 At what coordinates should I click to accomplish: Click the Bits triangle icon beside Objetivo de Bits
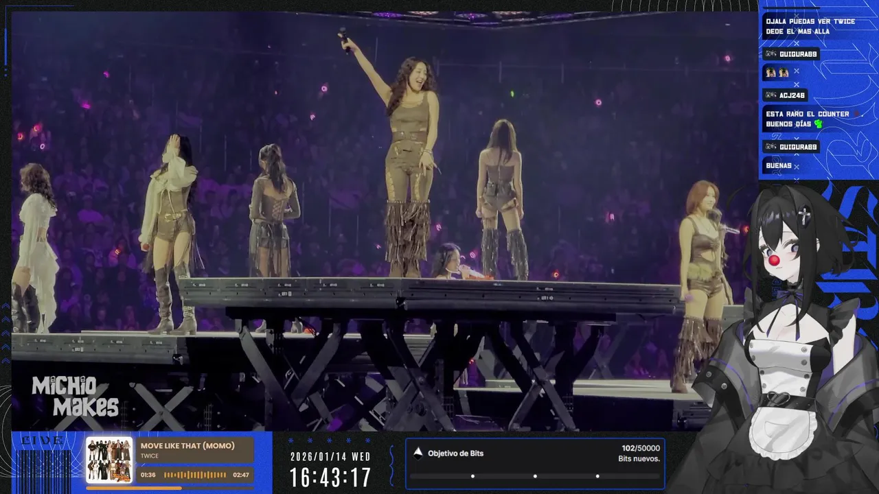click(x=418, y=453)
